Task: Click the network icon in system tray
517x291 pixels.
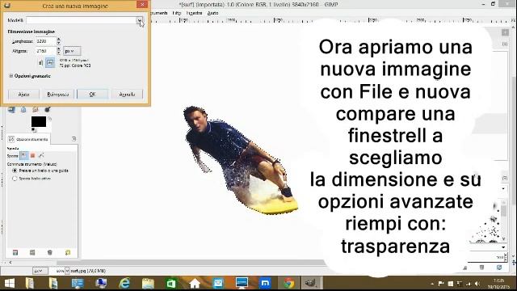Action: pyautogui.click(x=468, y=284)
